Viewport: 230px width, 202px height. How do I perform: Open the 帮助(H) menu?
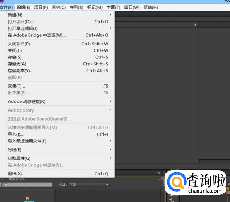click(x=151, y=8)
